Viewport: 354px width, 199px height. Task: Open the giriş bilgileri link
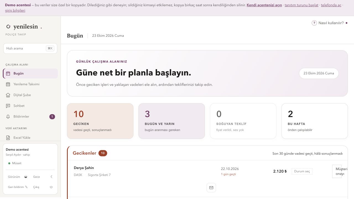point(15,11)
